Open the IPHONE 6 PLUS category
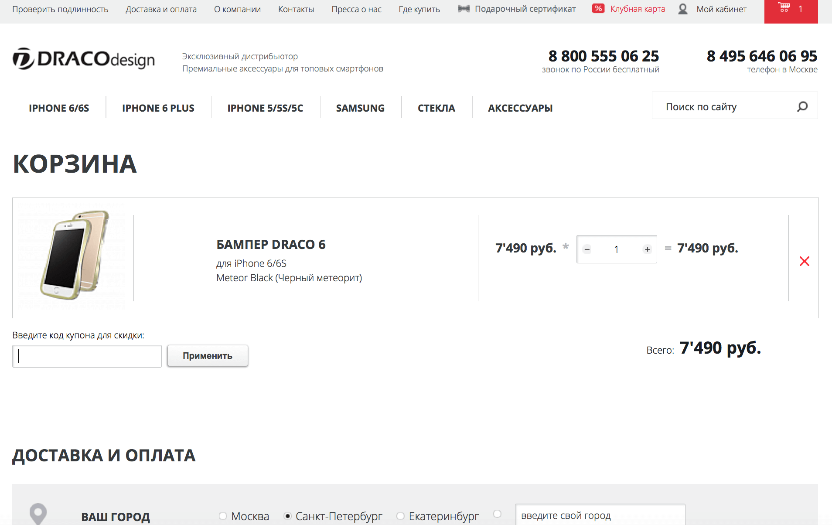Image resolution: width=832 pixels, height=525 pixels. point(158,108)
